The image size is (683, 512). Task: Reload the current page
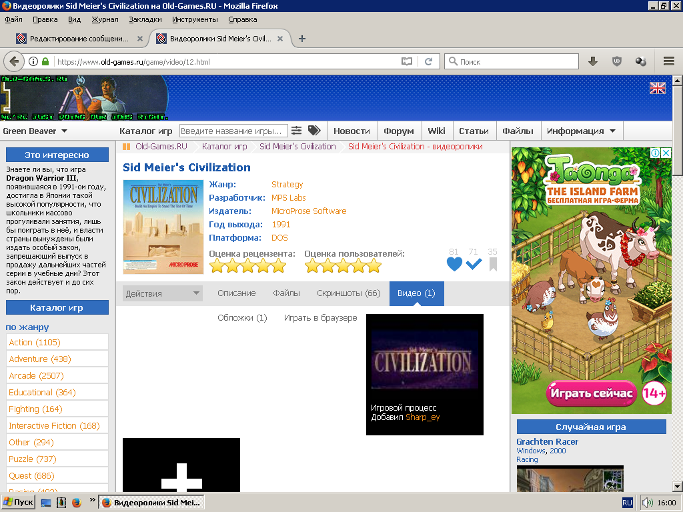pyautogui.click(x=429, y=61)
